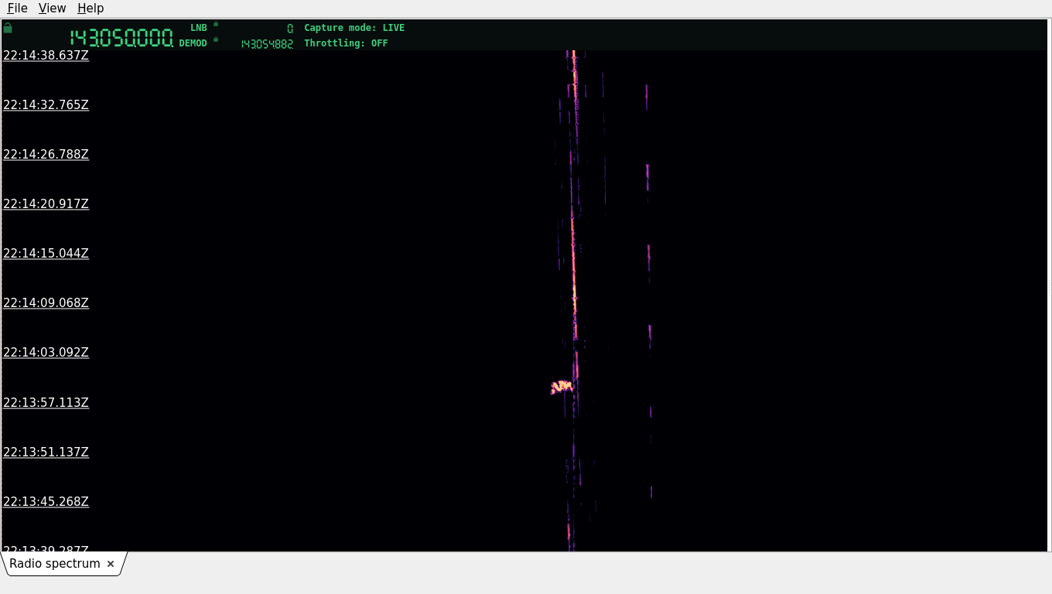Click timestamp 22:14:15.044Z
1052x594 pixels.
(x=46, y=254)
